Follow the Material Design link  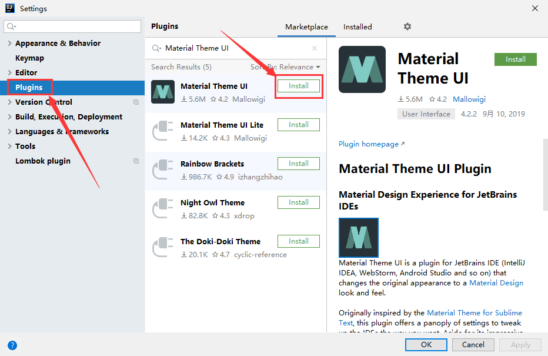[496, 283]
